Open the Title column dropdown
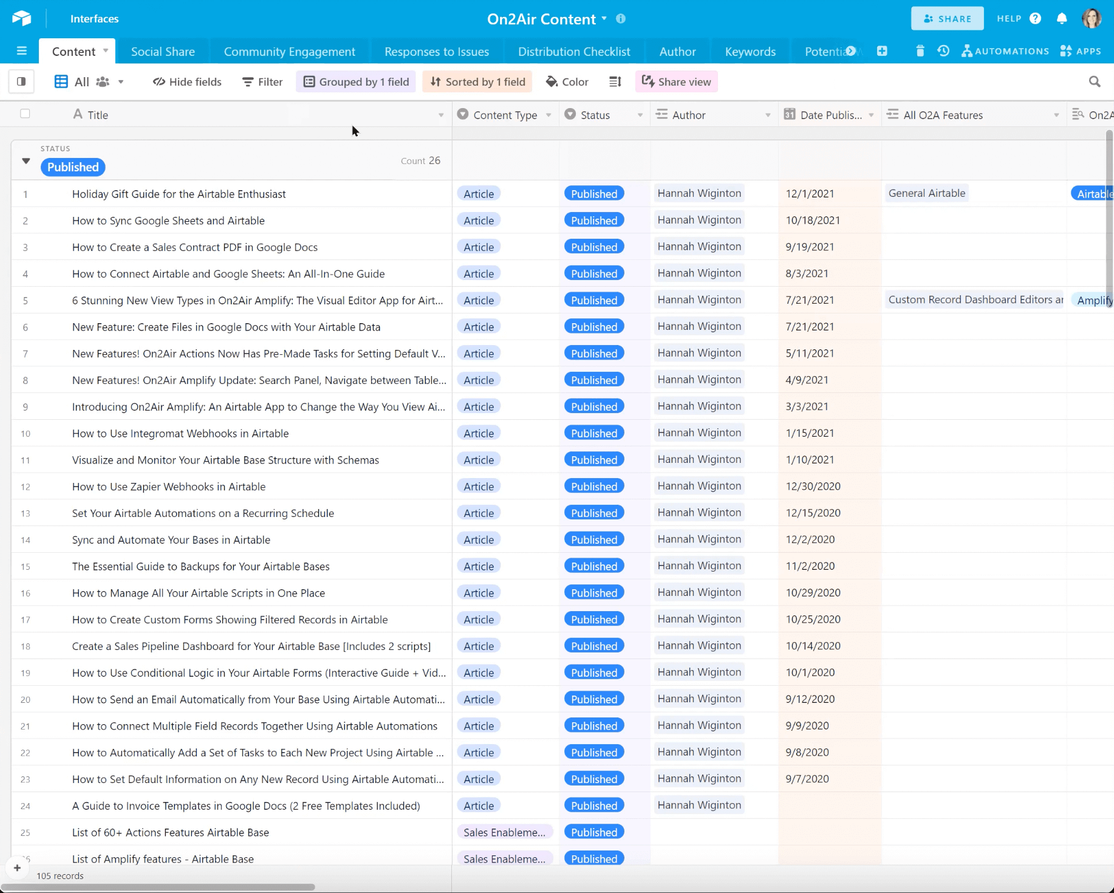Viewport: 1114px width, 893px height. pos(441,115)
